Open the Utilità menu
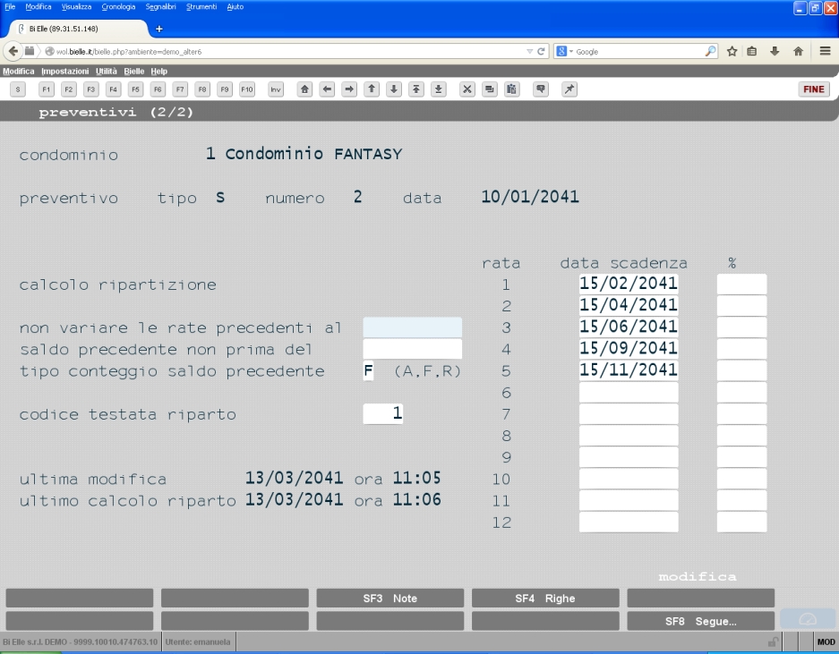Screen dimensions: 839x654 click(x=106, y=71)
